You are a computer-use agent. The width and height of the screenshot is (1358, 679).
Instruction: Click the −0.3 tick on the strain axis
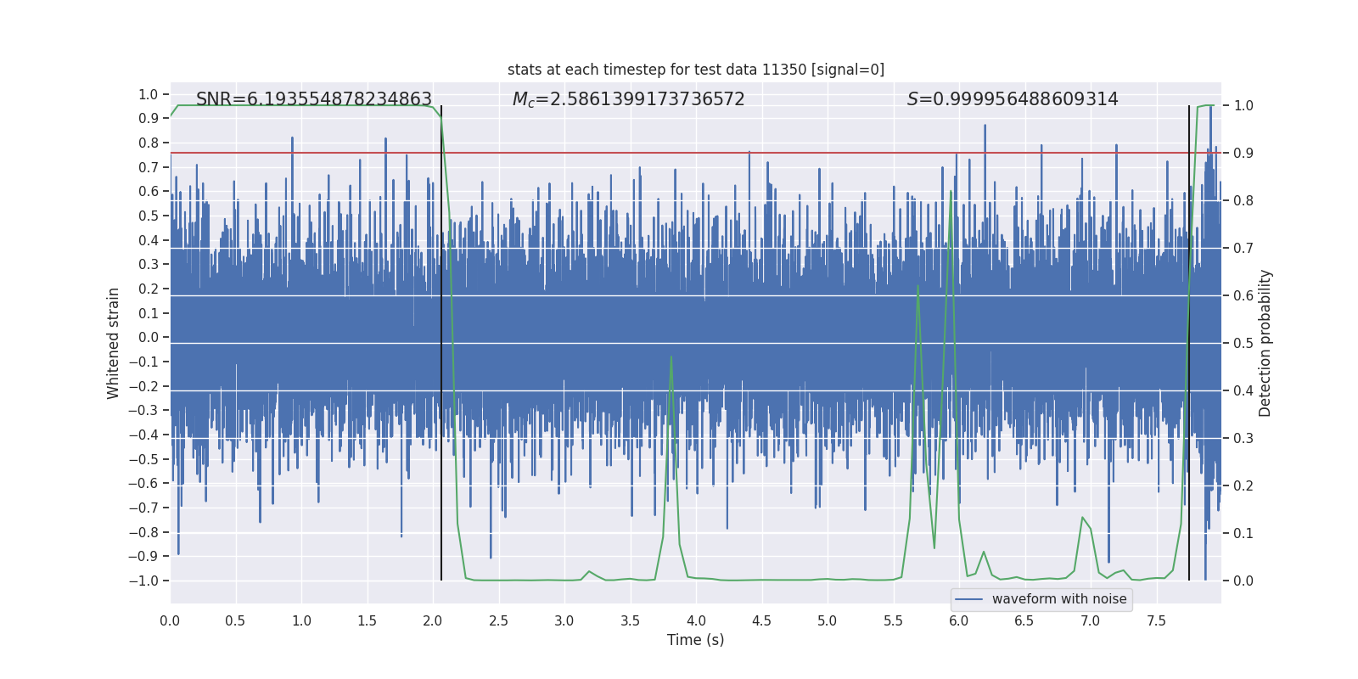143,411
